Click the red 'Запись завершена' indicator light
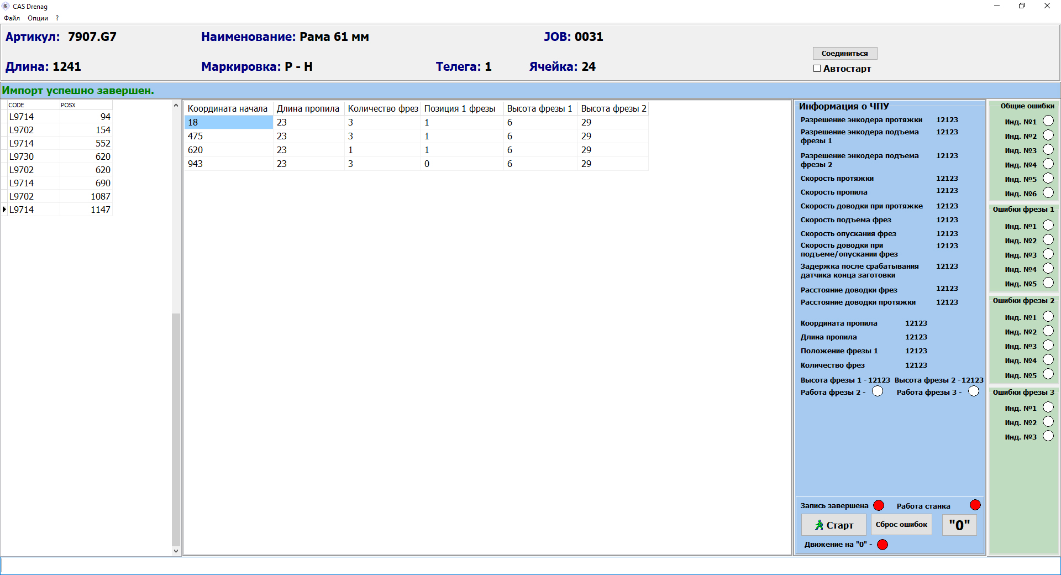The width and height of the screenshot is (1061, 575). pyautogui.click(x=879, y=505)
